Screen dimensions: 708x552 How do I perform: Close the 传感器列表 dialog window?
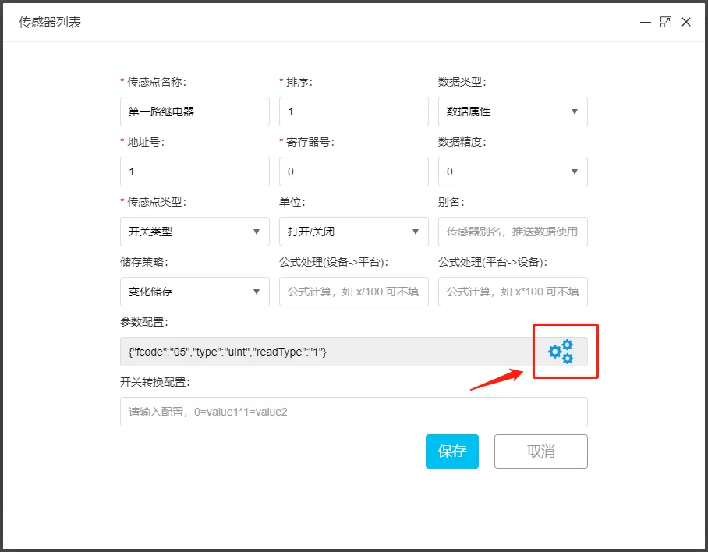point(686,22)
